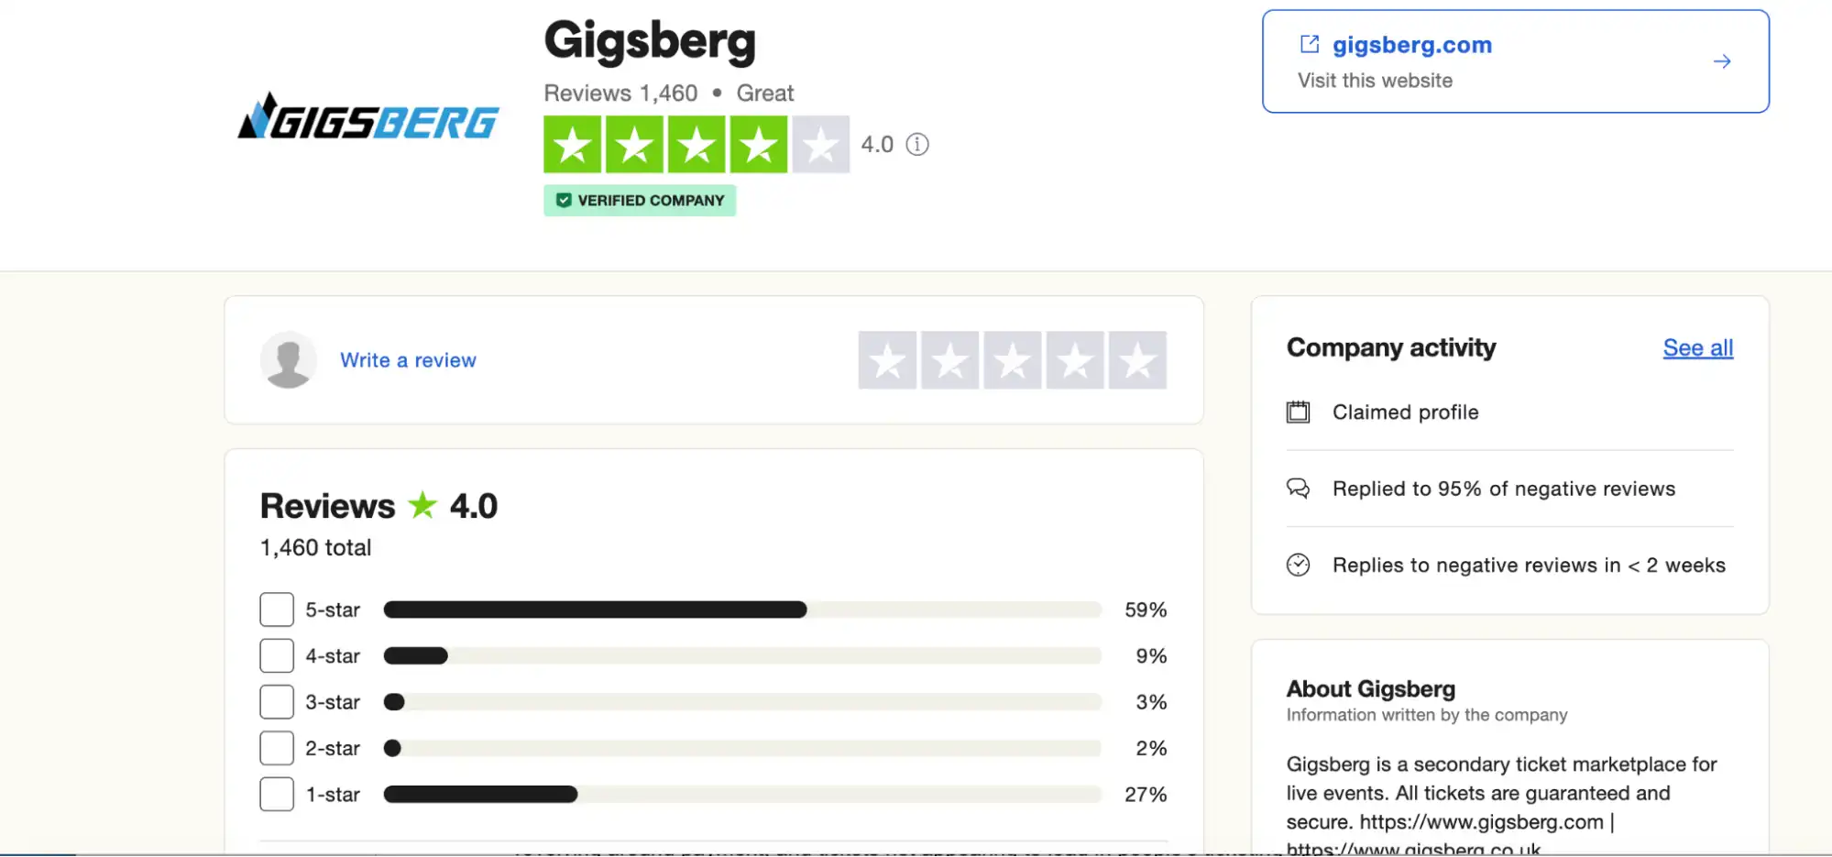Check the 3-star reviews filter
Image resolution: width=1832 pixels, height=857 pixels.
(276, 701)
